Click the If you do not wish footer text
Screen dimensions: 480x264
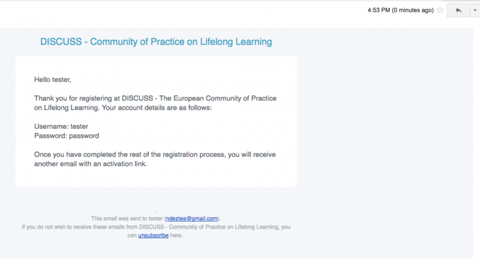156,231
